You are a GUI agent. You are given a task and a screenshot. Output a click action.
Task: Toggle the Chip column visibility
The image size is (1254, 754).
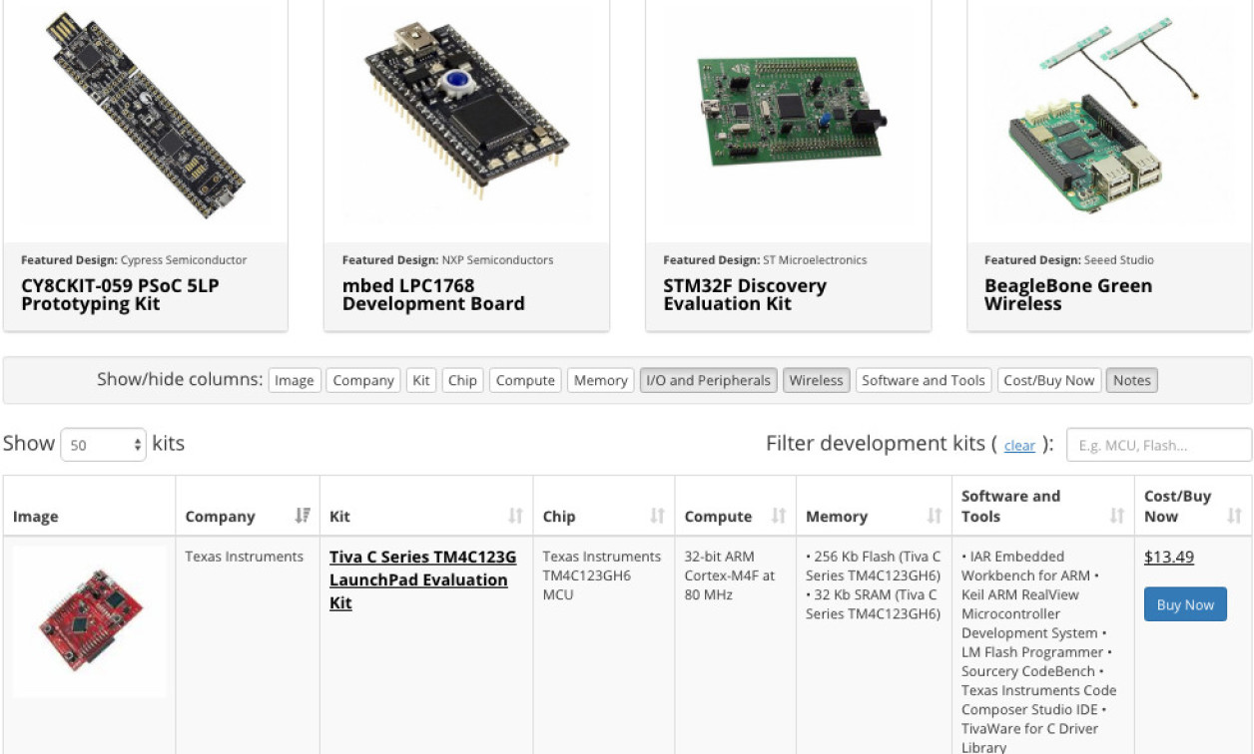click(x=462, y=380)
